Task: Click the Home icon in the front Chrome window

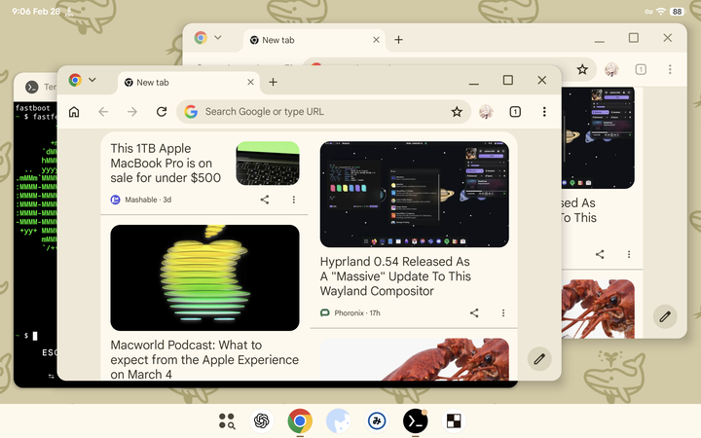Action: pos(73,112)
